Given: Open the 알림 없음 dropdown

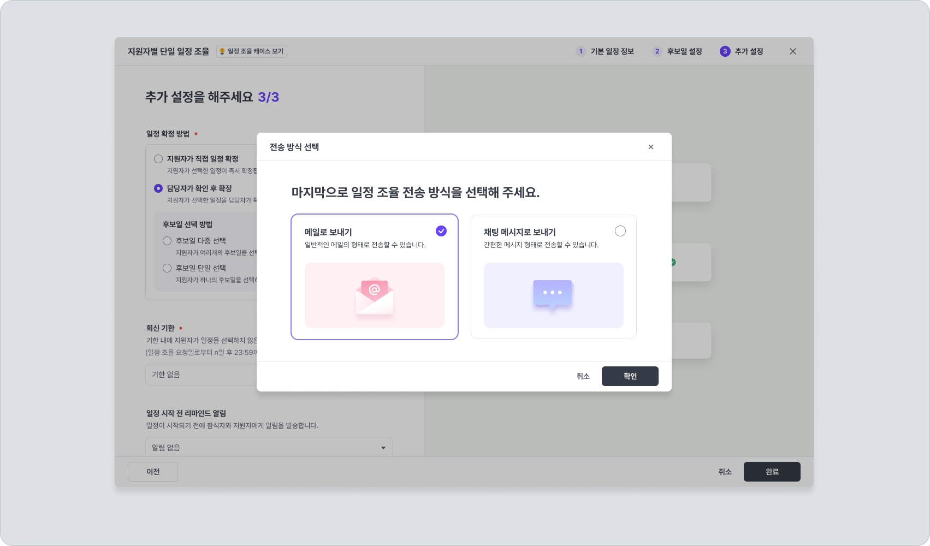Looking at the screenshot, I should pyautogui.click(x=269, y=447).
